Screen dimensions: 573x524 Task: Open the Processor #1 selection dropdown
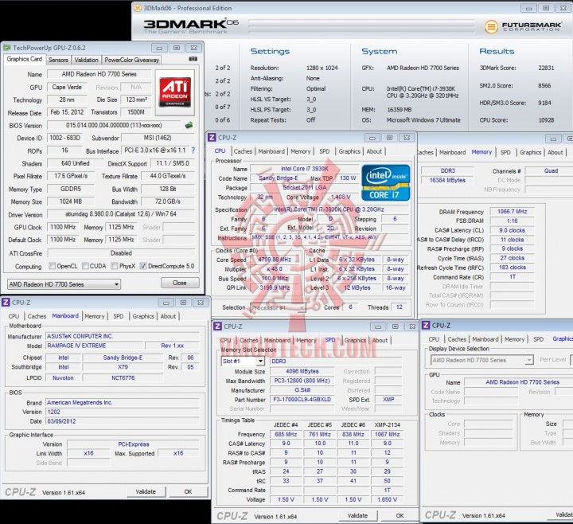[x=278, y=308]
